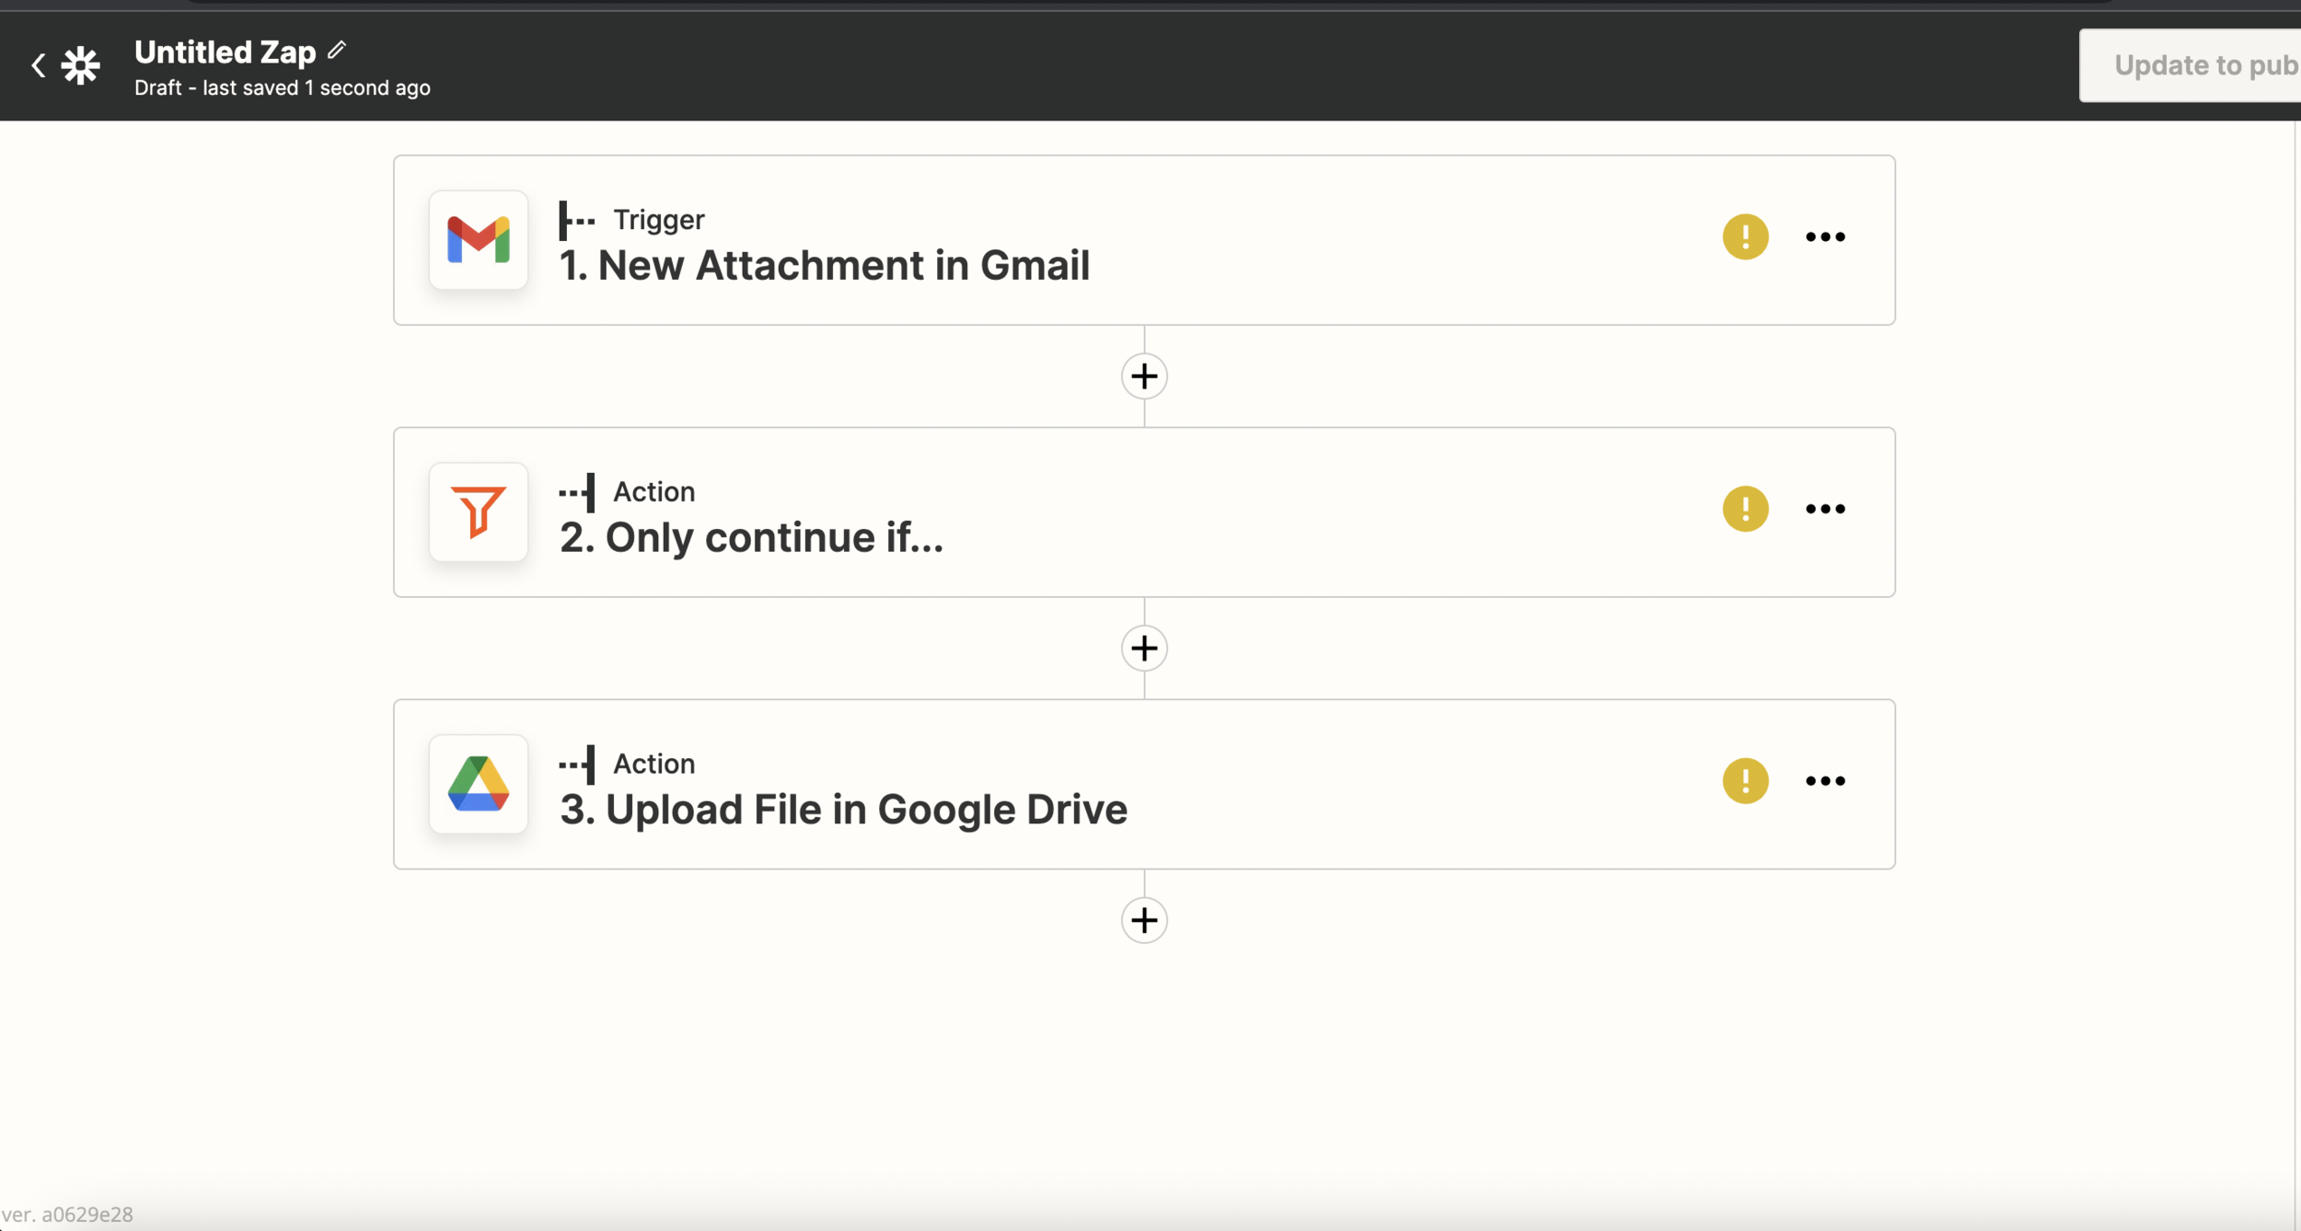2301x1231 pixels.
Task: Add step after Only continue if
Action: pyautogui.click(x=1144, y=649)
